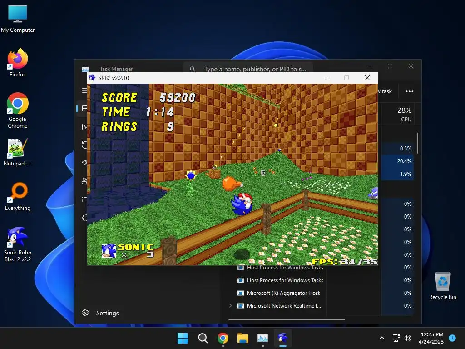The width and height of the screenshot is (465, 349).
Task: Click the Task Manager title bar app icon
Action: [x=85, y=69]
